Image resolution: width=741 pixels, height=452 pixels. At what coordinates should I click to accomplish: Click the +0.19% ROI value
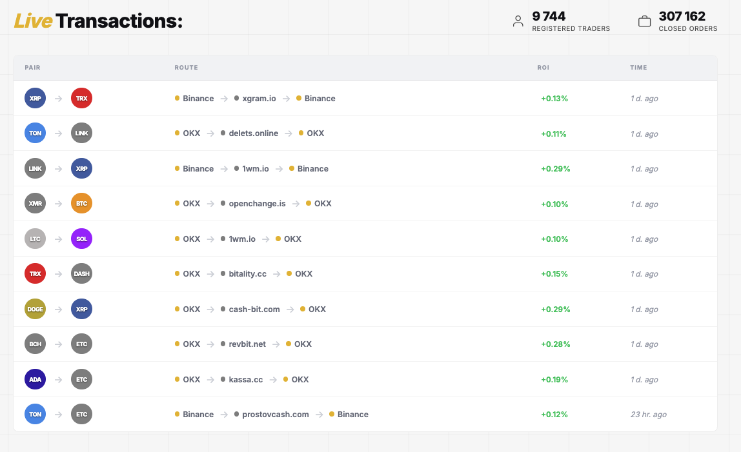tap(554, 379)
